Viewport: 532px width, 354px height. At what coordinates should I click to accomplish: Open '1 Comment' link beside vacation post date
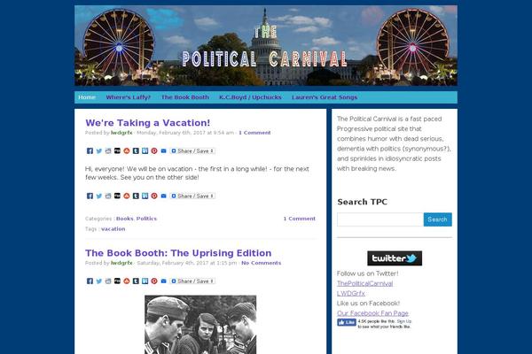254,133
